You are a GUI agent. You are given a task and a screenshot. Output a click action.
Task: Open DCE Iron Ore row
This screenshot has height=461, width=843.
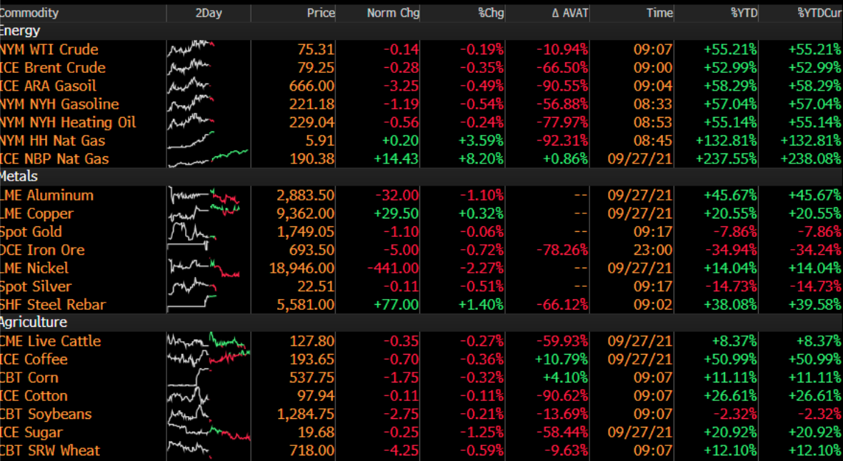pos(421,250)
